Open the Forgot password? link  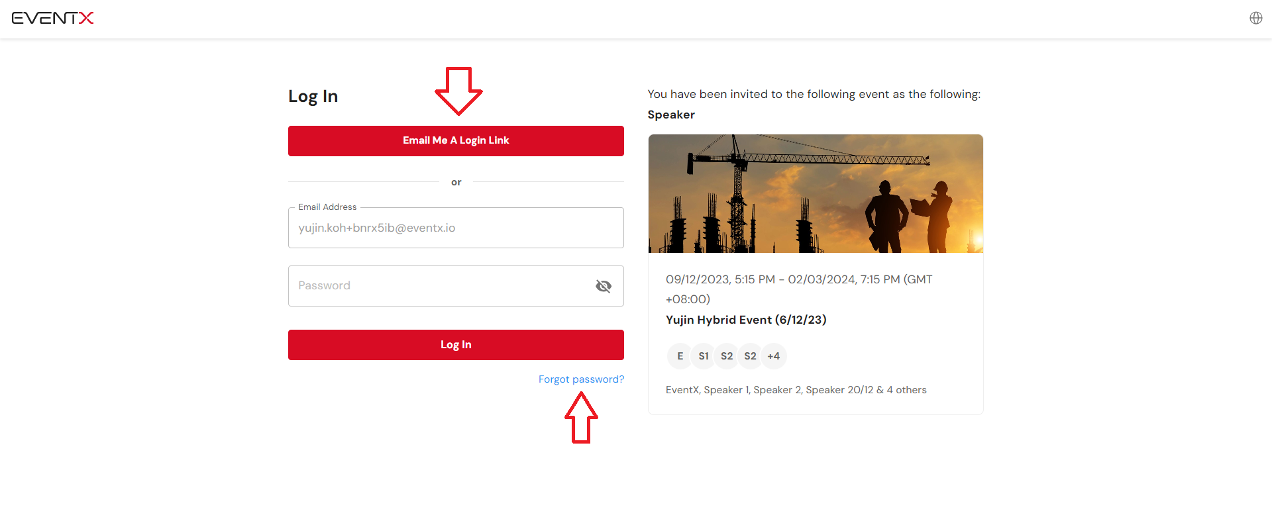pos(581,379)
